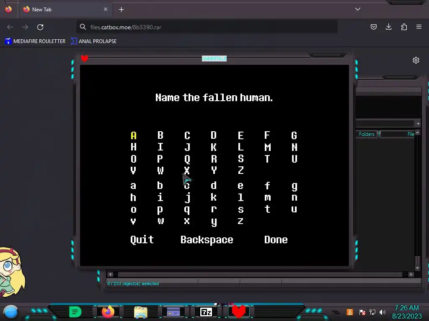Open new tab page settings gear
The image size is (429, 321).
pos(416,60)
